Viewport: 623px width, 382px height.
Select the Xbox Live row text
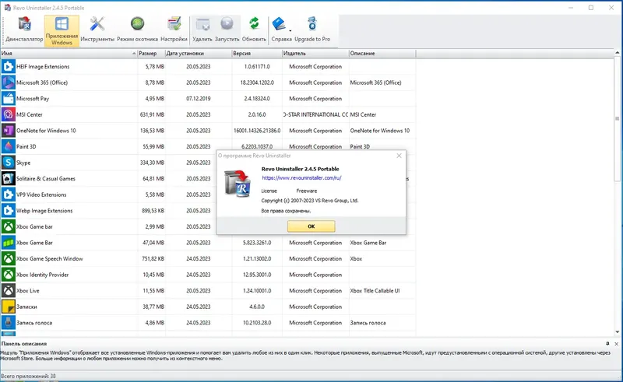pyautogui.click(x=28, y=291)
